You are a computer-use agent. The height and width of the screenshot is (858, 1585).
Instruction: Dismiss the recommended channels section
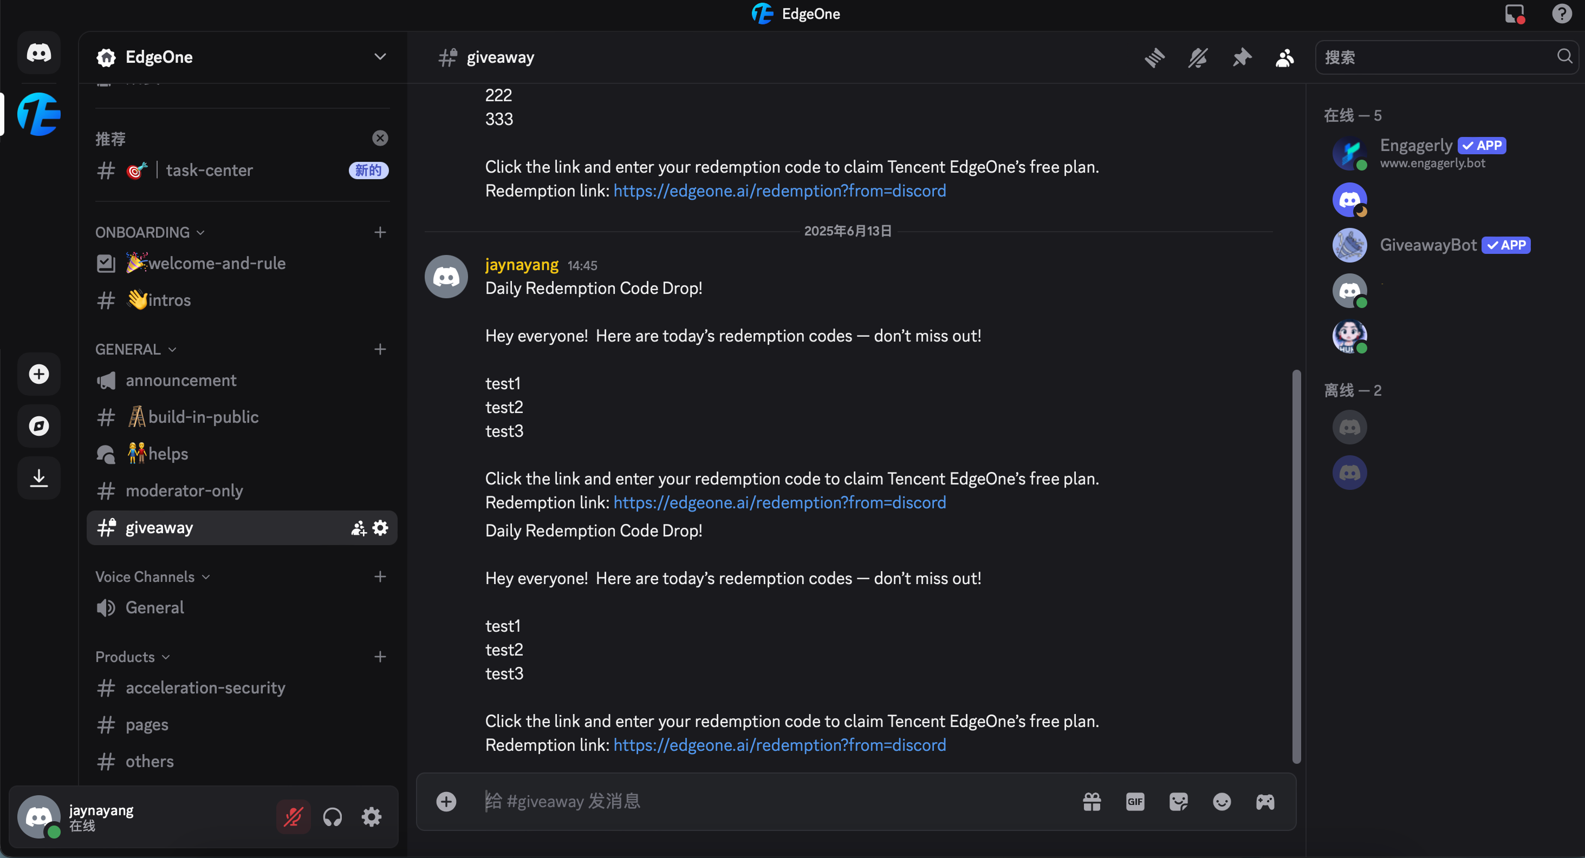pyautogui.click(x=380, y=138)
